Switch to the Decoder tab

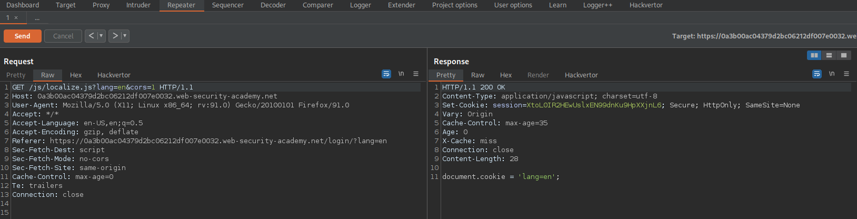point(273,5)
